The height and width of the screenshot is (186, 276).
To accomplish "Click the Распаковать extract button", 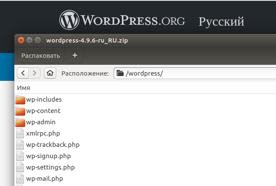I will pyautogui.click(x=40, y=56).
